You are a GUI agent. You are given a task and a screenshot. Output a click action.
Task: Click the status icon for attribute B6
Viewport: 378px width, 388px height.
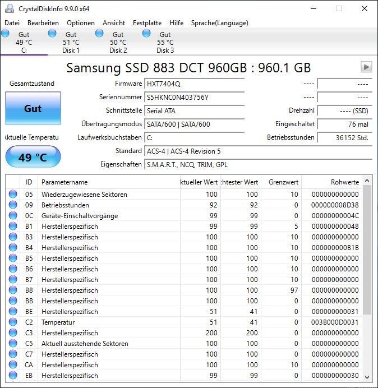point(13,269)
